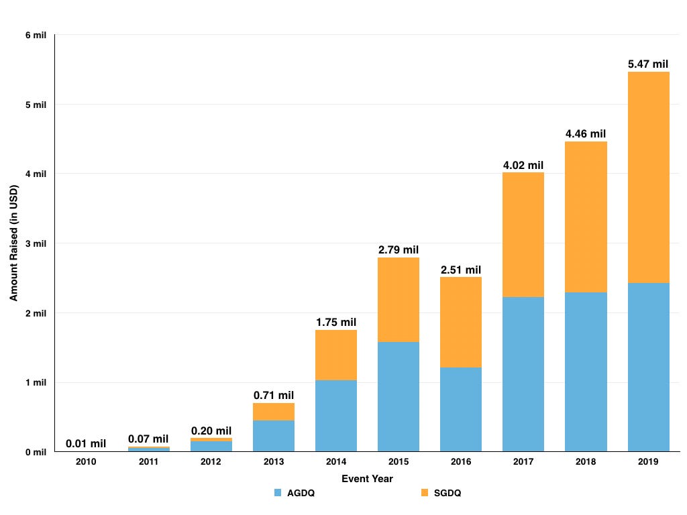This screenshot has width=687, height=515.
Task: Click the orange SGDQ segment of the 2018 bar
Action: pyautogui.click(x=586, y=217)
